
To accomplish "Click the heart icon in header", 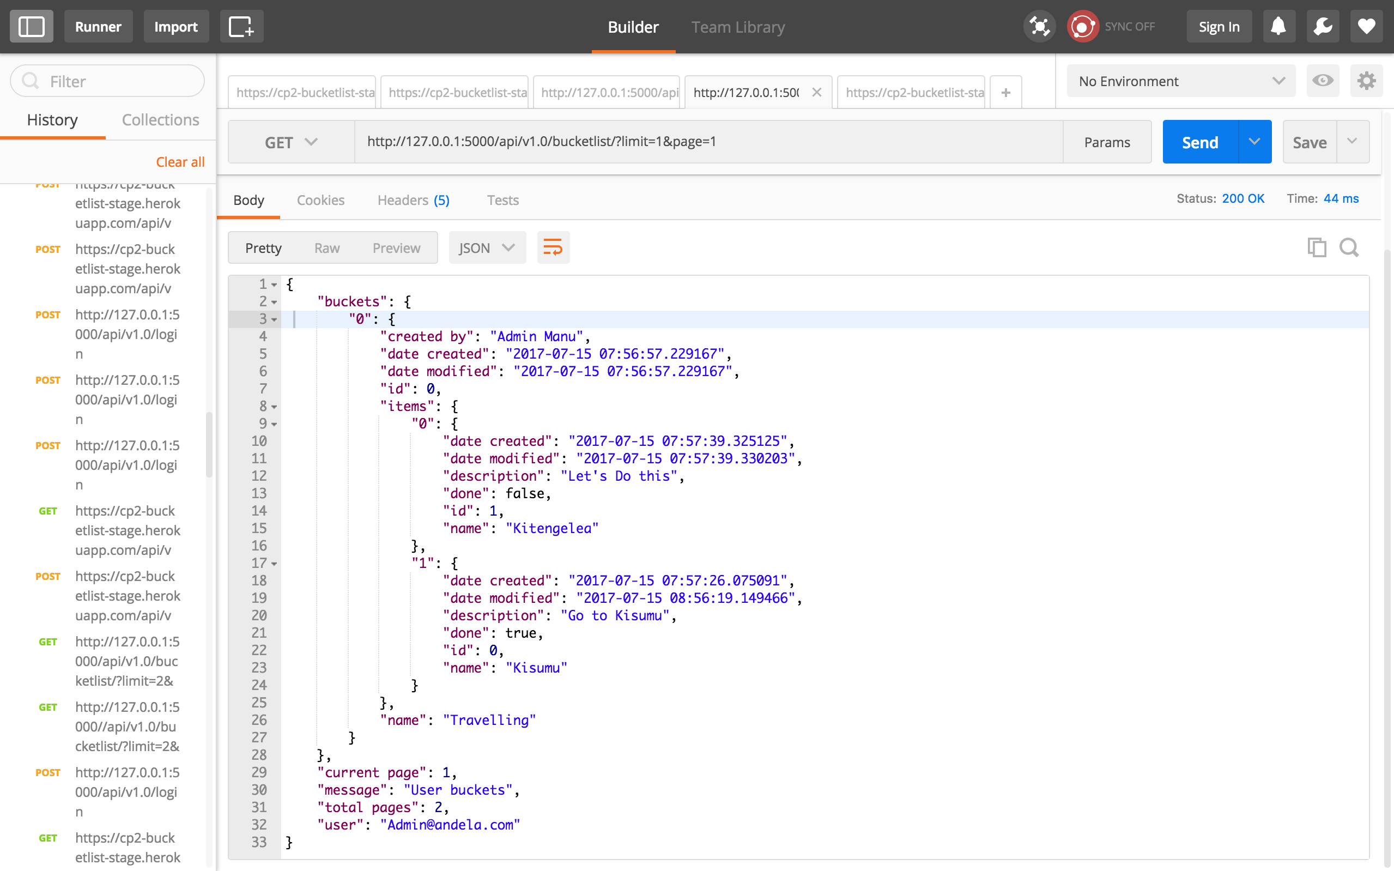I will point(1366,27).
